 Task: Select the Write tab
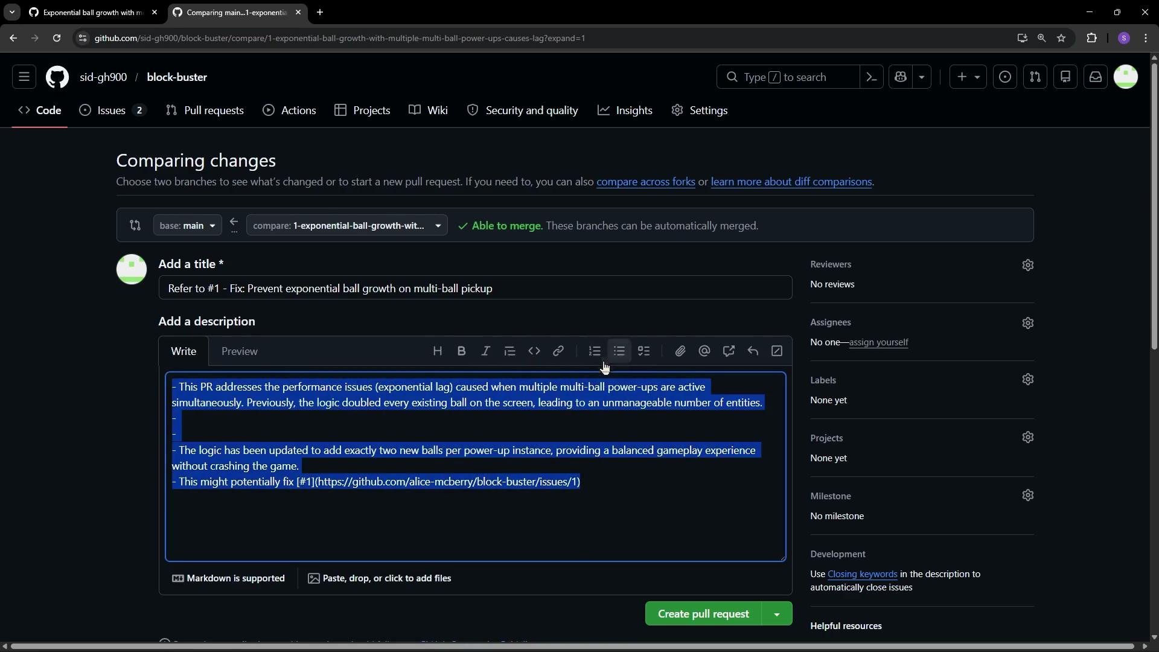click(184, 351)
